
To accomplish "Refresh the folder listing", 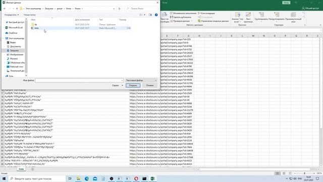I will click(119, 9).
